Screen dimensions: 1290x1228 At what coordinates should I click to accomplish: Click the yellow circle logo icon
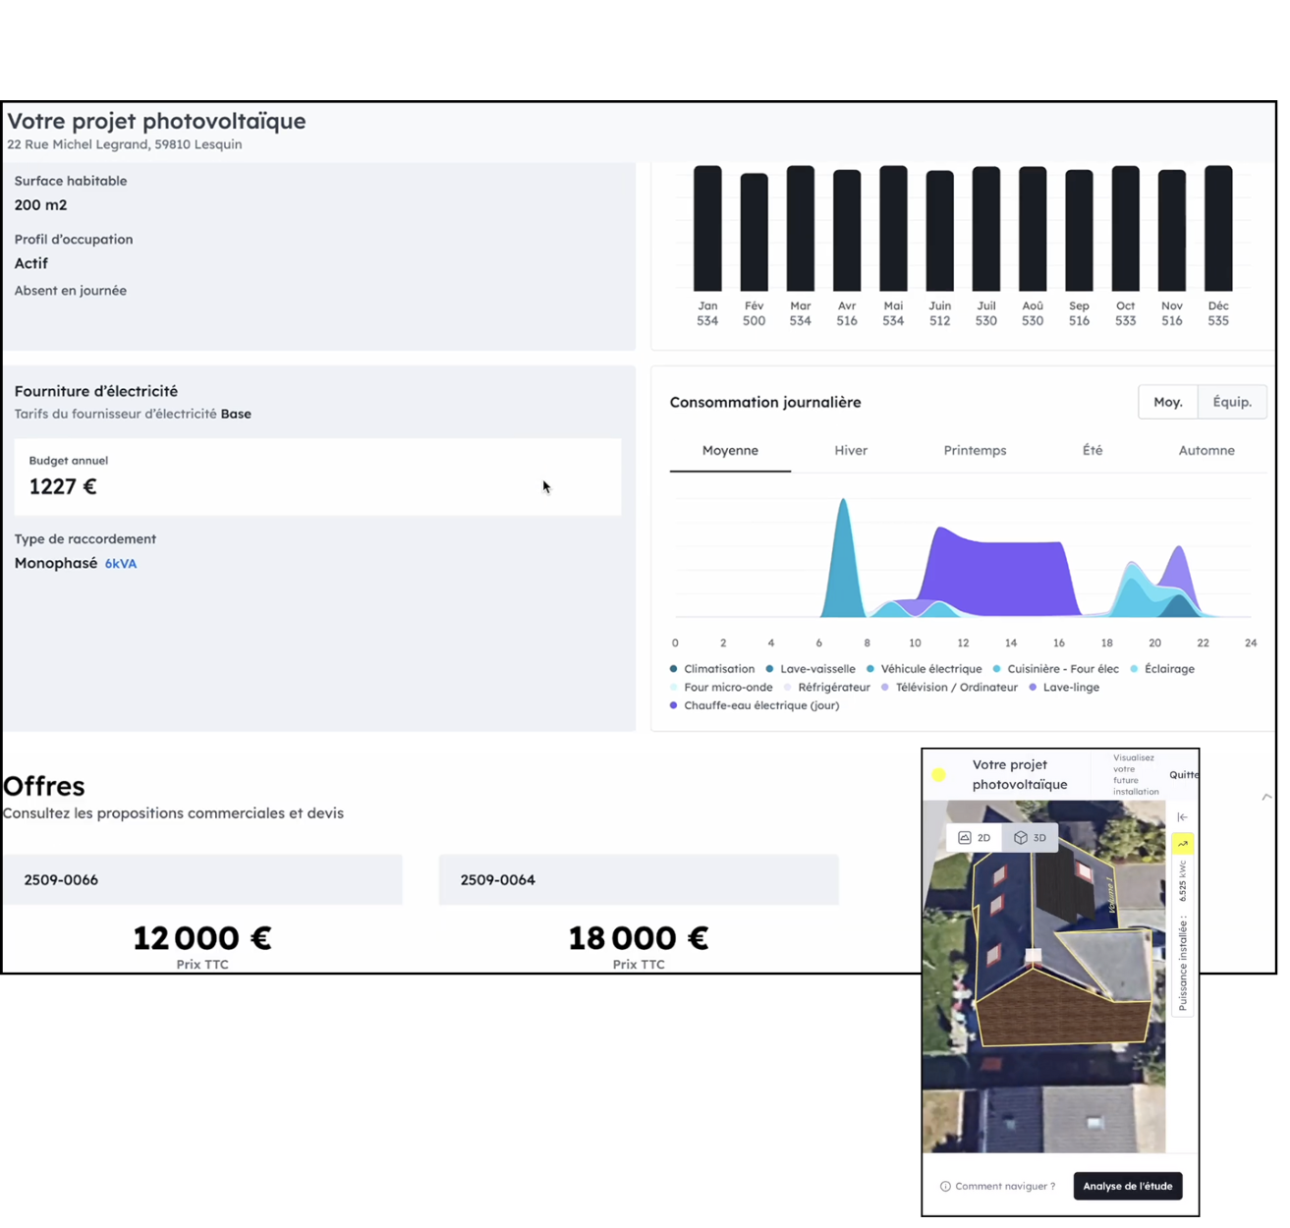939,775
